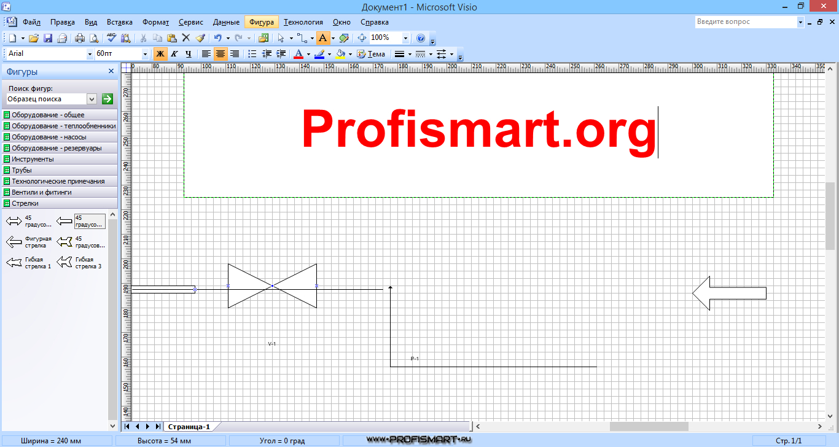Click the Print icon in the toolbar
This screenshot has height=447, width=839.
point(80,38)
